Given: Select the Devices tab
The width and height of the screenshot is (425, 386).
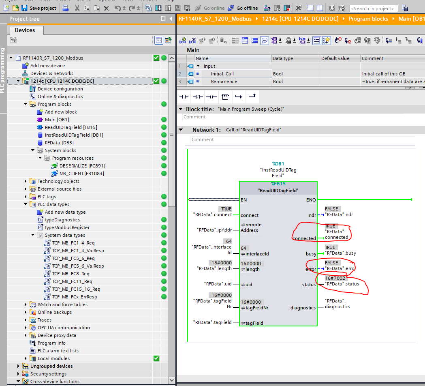Looking at the screenshot, I should pos(25,30).
